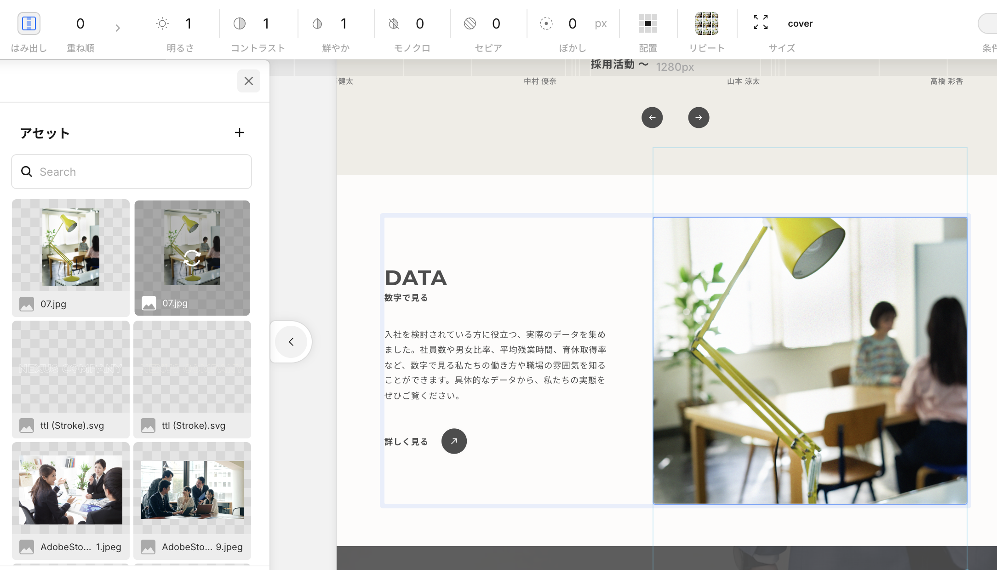
Task: Click the asset Search field
Action: 132,172
